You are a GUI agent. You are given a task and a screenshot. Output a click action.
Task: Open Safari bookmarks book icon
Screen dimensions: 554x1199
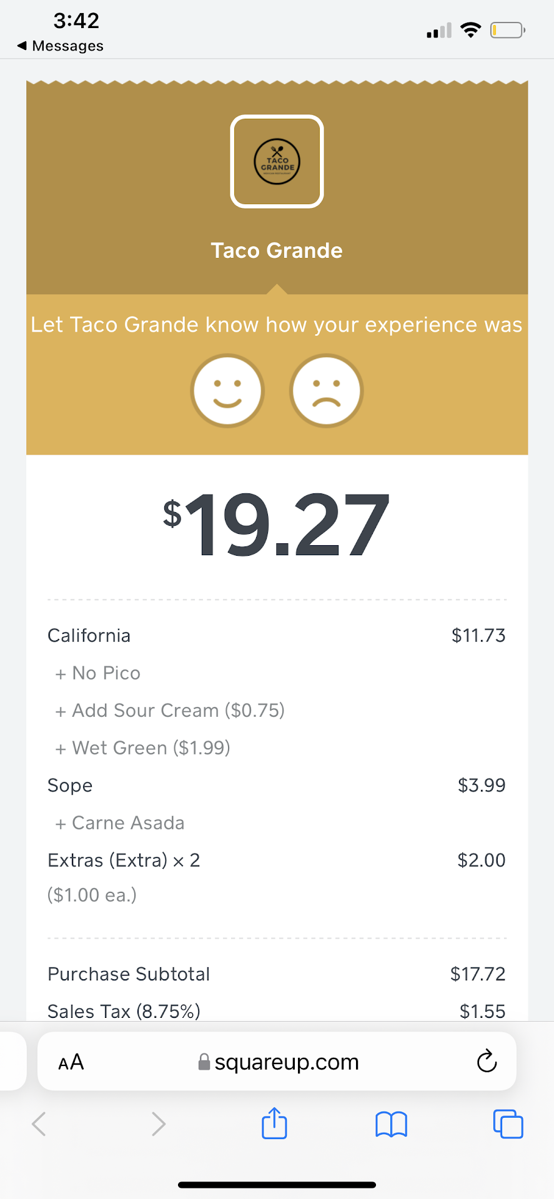[x=391, y=1124]
